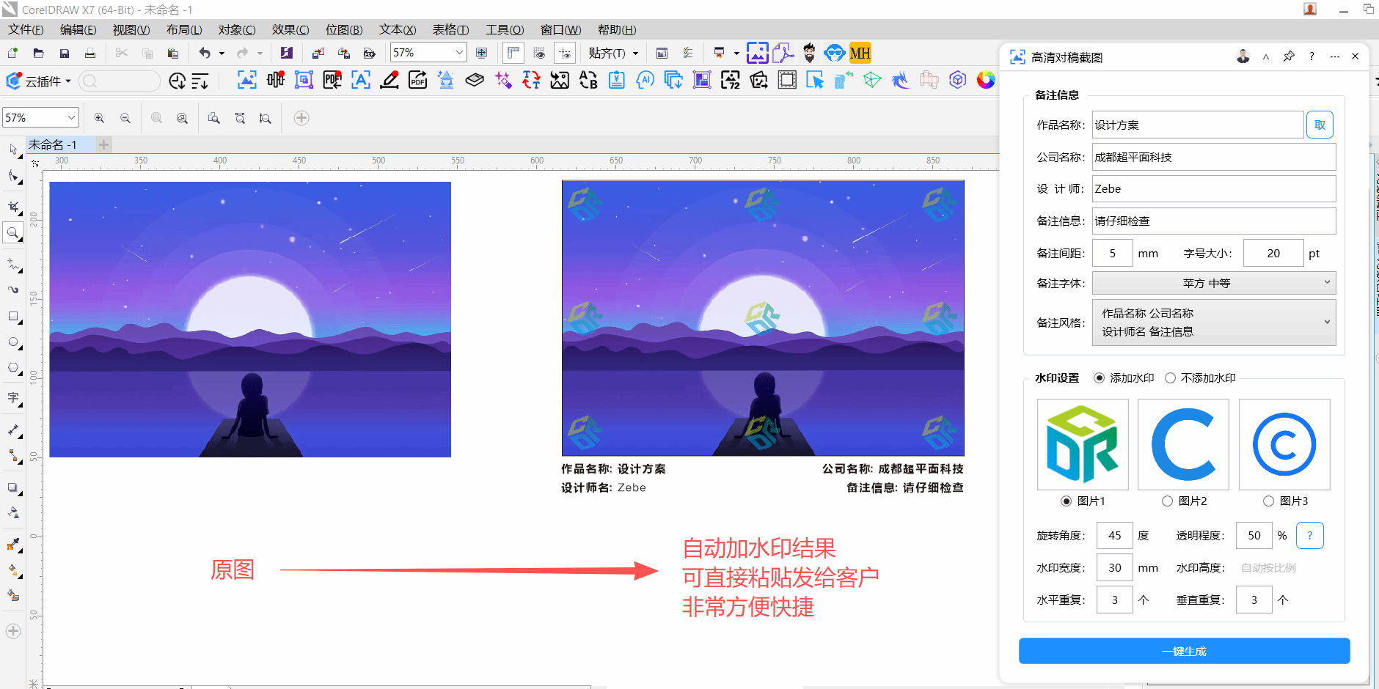Click the yellow MH plugin icon
Screen dimensions: 1379x689
tap(860, 53)
